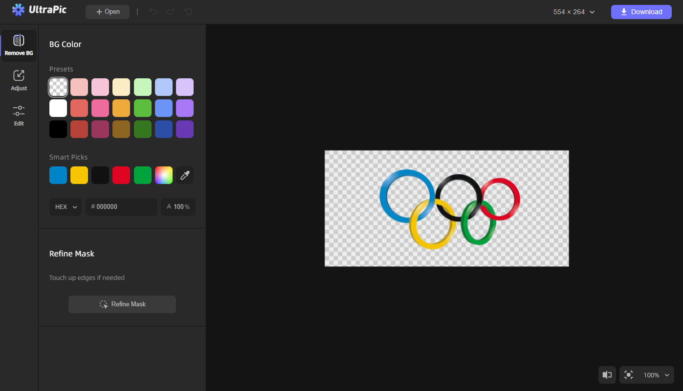This screenshot has height=391, width=683.
Task: Toggle the before-after comparison view
Action: click(x=607, y=375)
